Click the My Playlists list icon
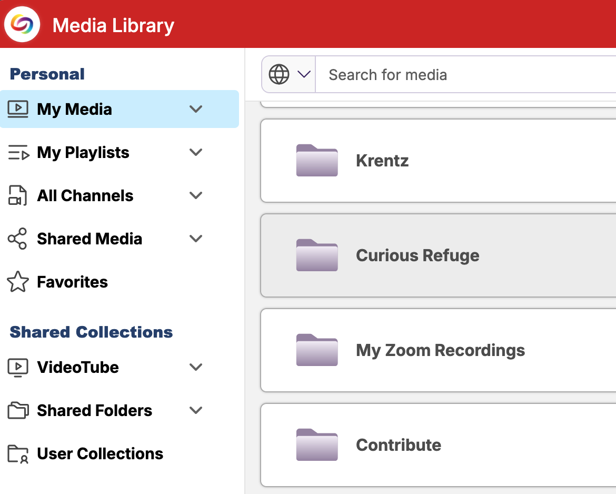616x494 pixels. point(18,153)
